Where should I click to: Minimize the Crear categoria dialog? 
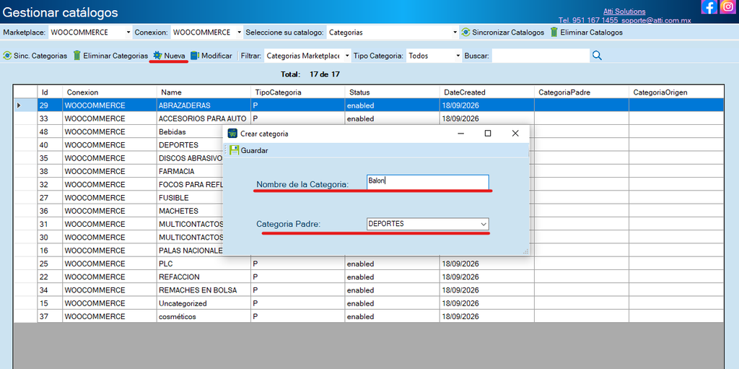coord(461,134)
